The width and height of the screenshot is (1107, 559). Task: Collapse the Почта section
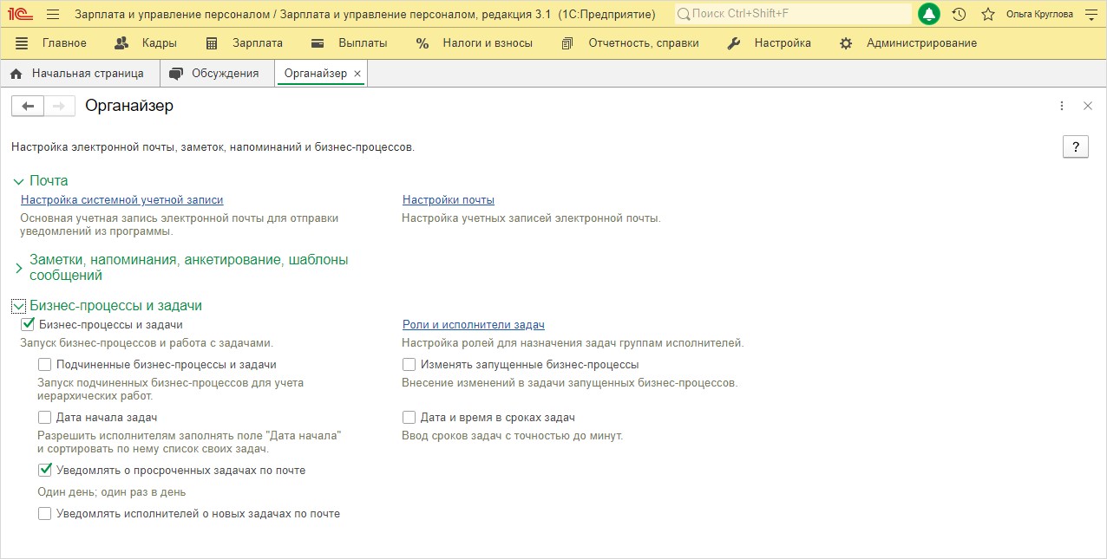[19, 181]
